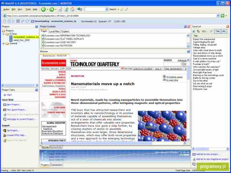Collapse the E-Zines folder in tree
231x173 pixels.
4,34
